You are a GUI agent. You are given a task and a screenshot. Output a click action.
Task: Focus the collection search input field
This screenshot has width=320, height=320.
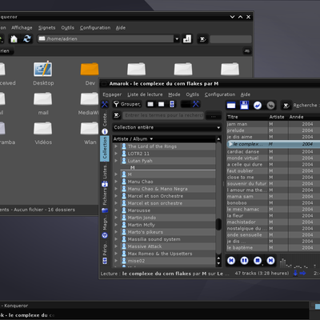tap(163, 115)
